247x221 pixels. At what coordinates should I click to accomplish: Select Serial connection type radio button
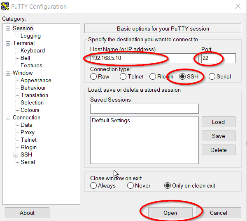pyautogui.click(x=212, y=76)
